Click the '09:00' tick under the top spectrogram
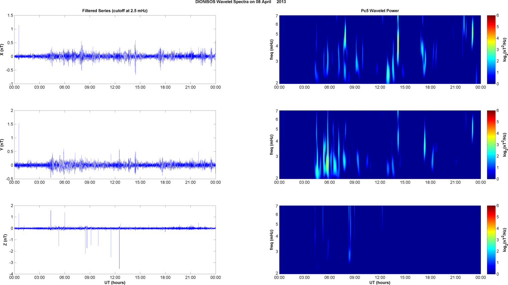The height and width of the screenshot is (285, 508). tap(355, 87)
